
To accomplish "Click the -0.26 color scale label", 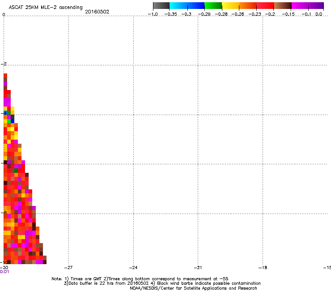I will (x=238, y=14).
